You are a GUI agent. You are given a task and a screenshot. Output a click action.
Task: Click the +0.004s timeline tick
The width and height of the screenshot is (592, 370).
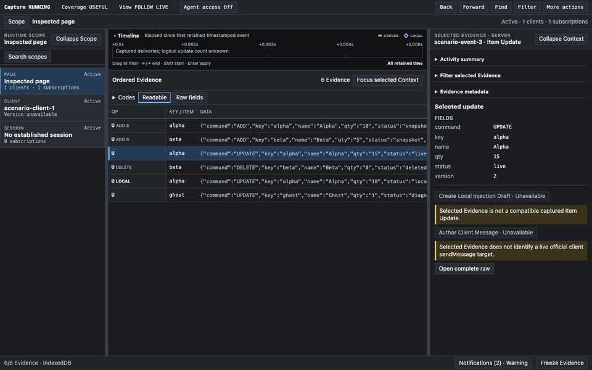point(345,44)
